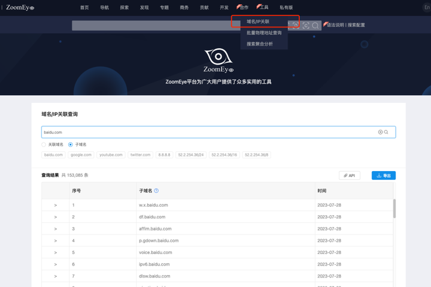Click the baidu.com example tag

coord(53,155)
